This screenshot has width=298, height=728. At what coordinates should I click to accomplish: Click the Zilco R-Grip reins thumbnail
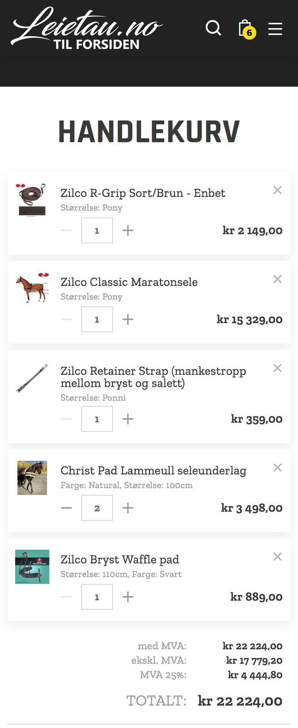pyautogui.click(x=32, y=200)
